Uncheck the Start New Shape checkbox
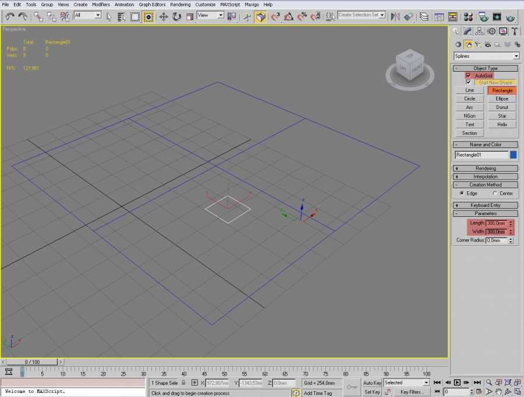This screenshot has height=397, width=524. coord(468,83)
